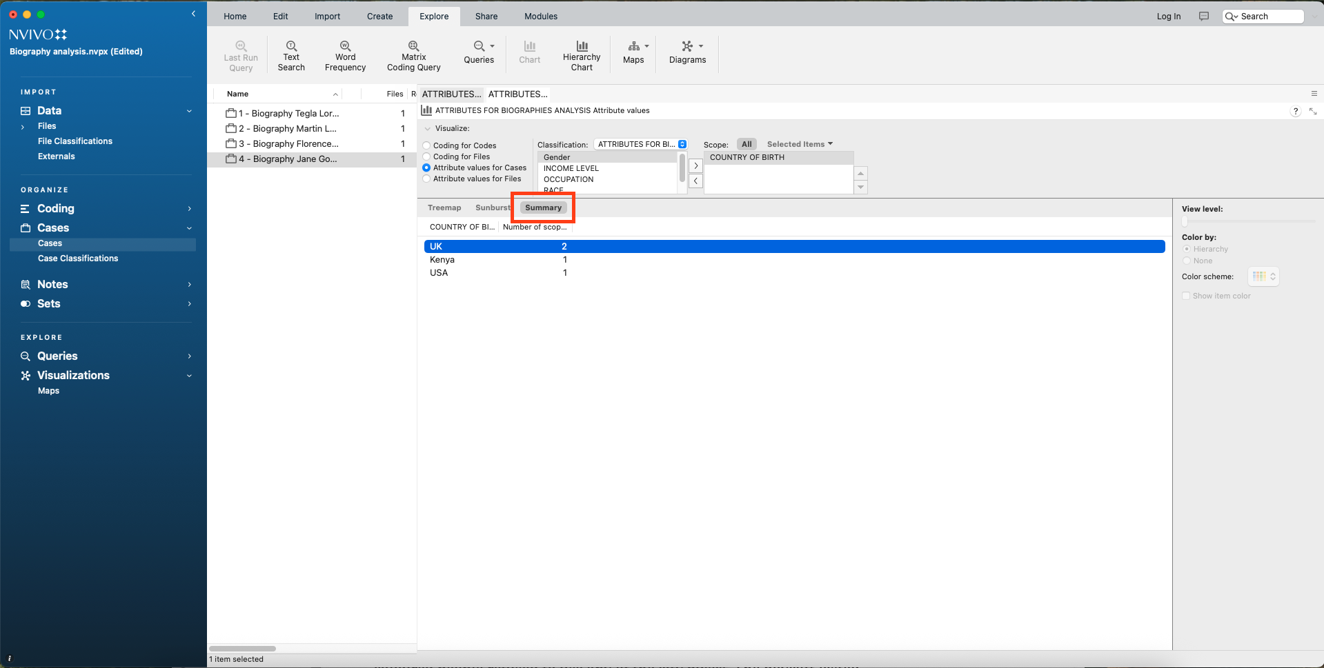The image size is (1324, 668).
Task: Open the Text Search tool
Action: coord(291,55)
